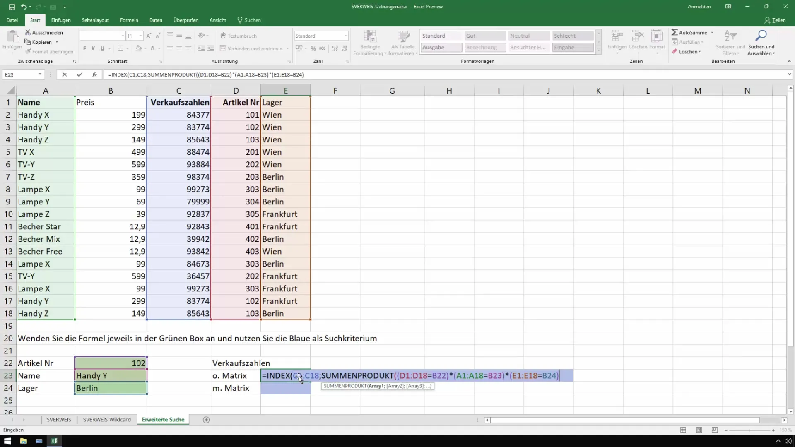Image resolution: width=795 pixels, height=447 pixels.
Task: Toggle italic (K) formatting
Action: point(93,48)
